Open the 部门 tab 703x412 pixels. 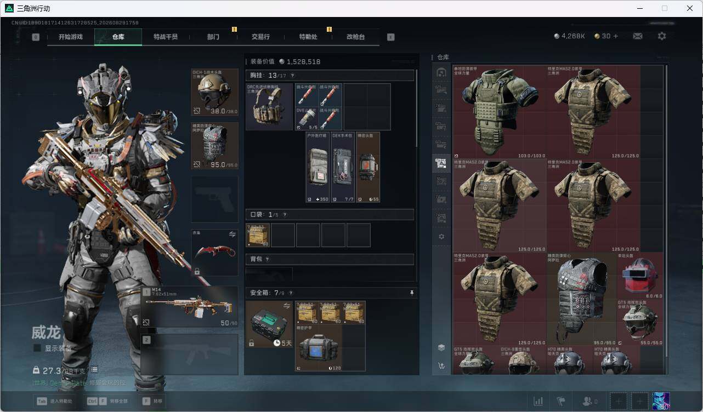click(213, 37)
